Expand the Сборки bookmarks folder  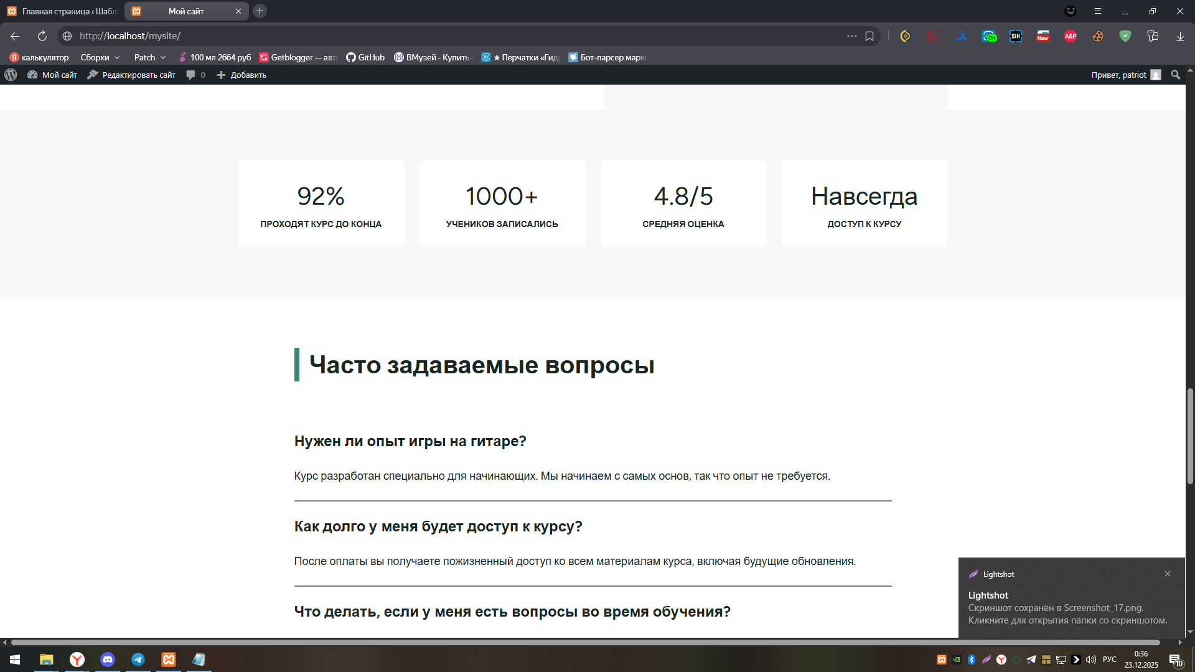(100, 57)
